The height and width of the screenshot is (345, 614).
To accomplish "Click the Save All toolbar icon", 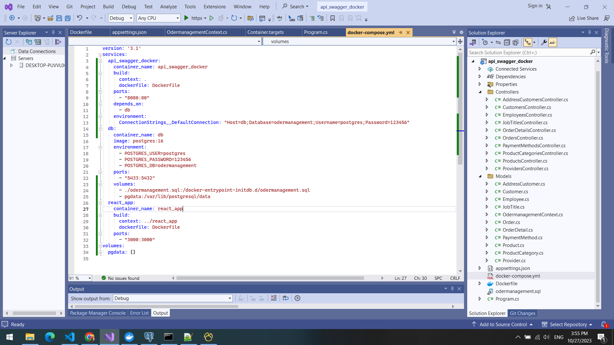I will pos(68,18).
